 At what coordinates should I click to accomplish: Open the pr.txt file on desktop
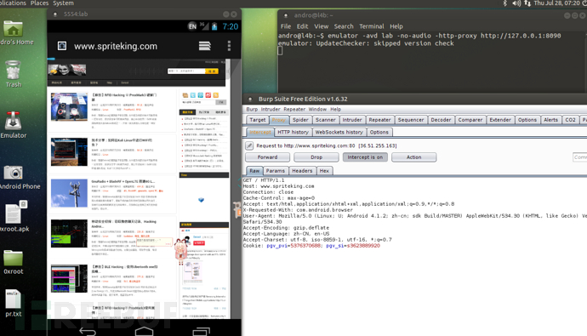coord(13,299)
